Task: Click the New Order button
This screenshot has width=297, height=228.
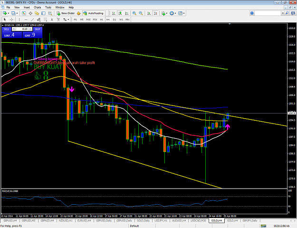Action: 66,13
